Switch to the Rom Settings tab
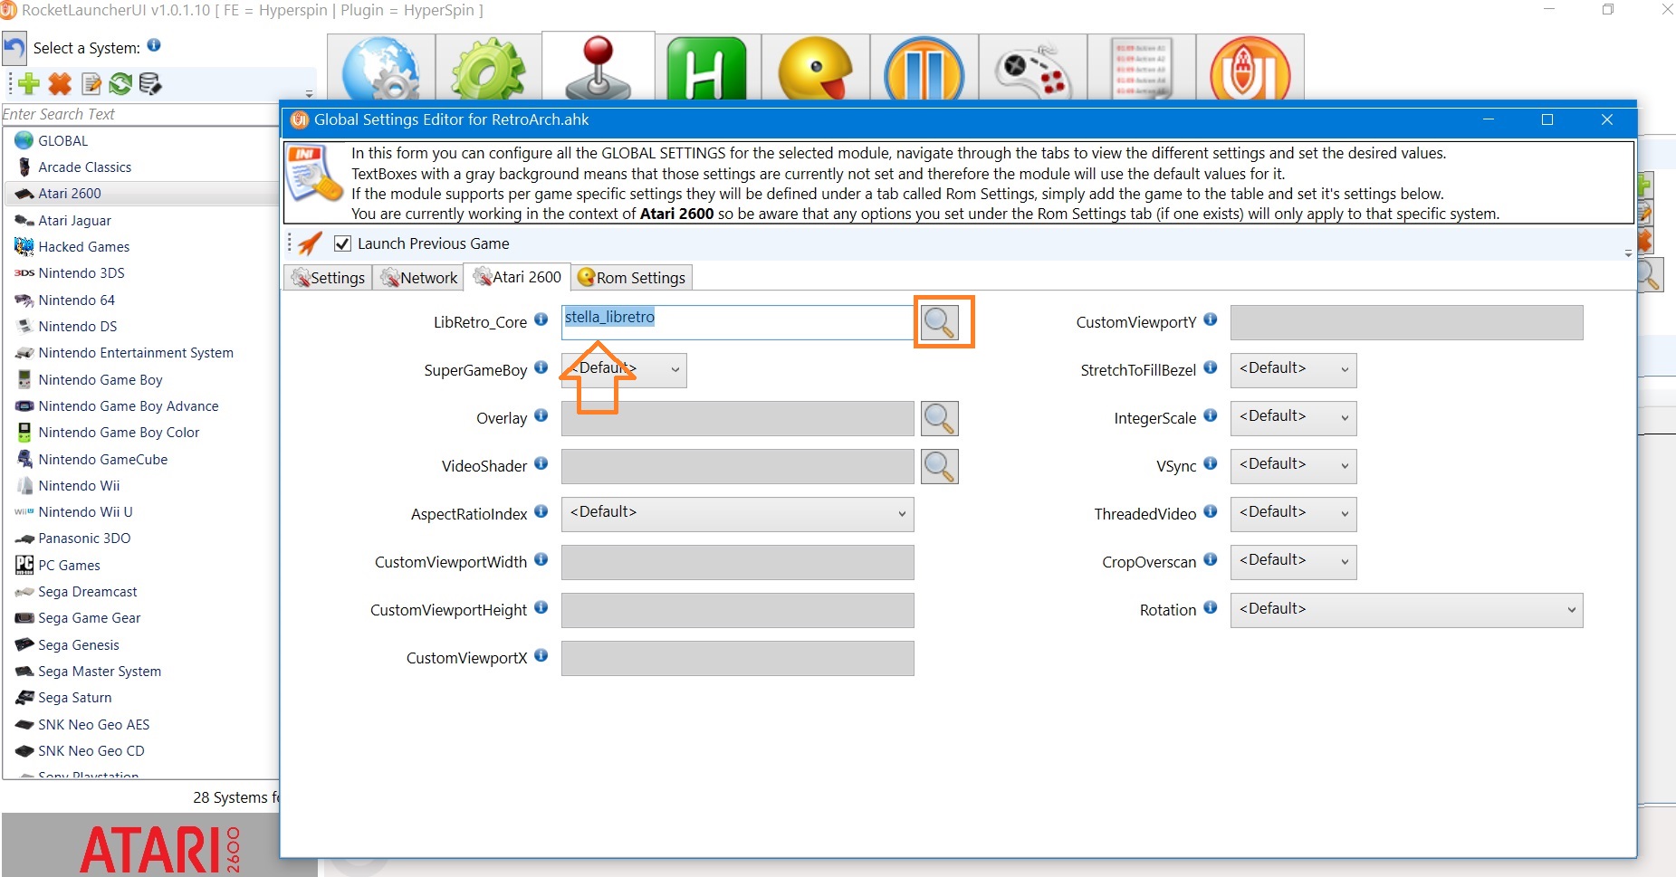This screenshot has width=1676, height=877. (632, 278)
